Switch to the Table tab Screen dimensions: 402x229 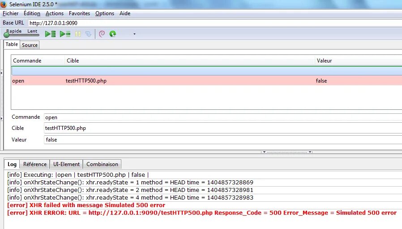(x=12, y=45)
